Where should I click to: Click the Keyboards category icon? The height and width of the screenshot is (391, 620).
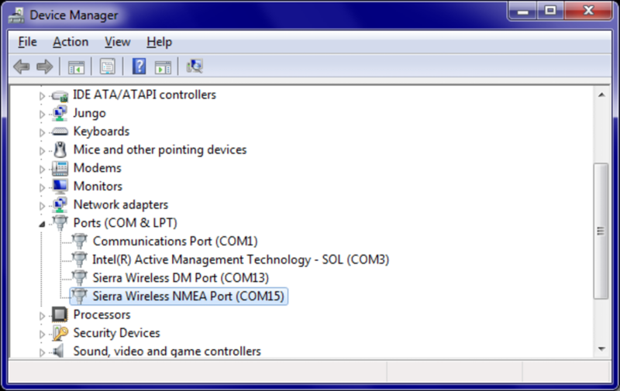click(60, 132)
